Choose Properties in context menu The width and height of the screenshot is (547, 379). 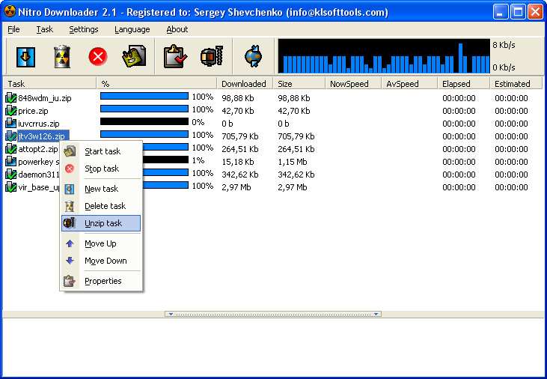tap(101, 281)
